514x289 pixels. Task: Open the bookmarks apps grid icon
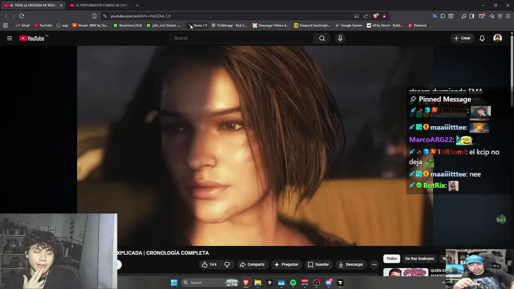5,25
